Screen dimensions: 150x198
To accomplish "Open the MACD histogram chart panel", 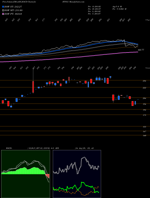I will (25, 174).
